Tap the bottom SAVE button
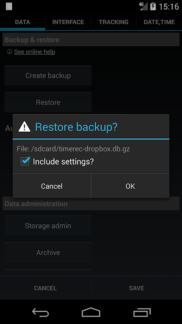The width and height of the screenshot is (182, 324). (x=137, y=288)
